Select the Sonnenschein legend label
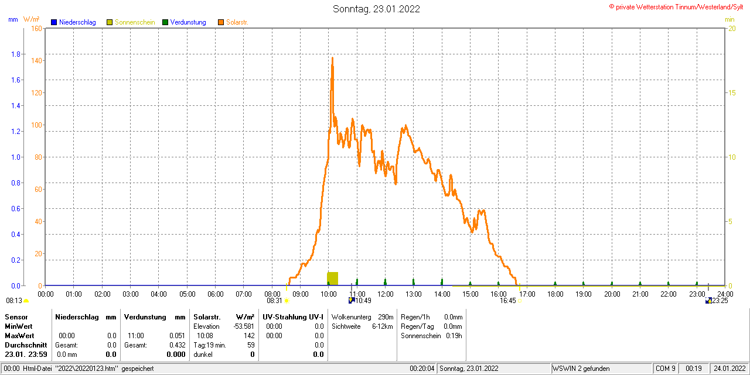The width and height of the screenshot is (750, 375). pyautogui.click(x=135, y=22)
